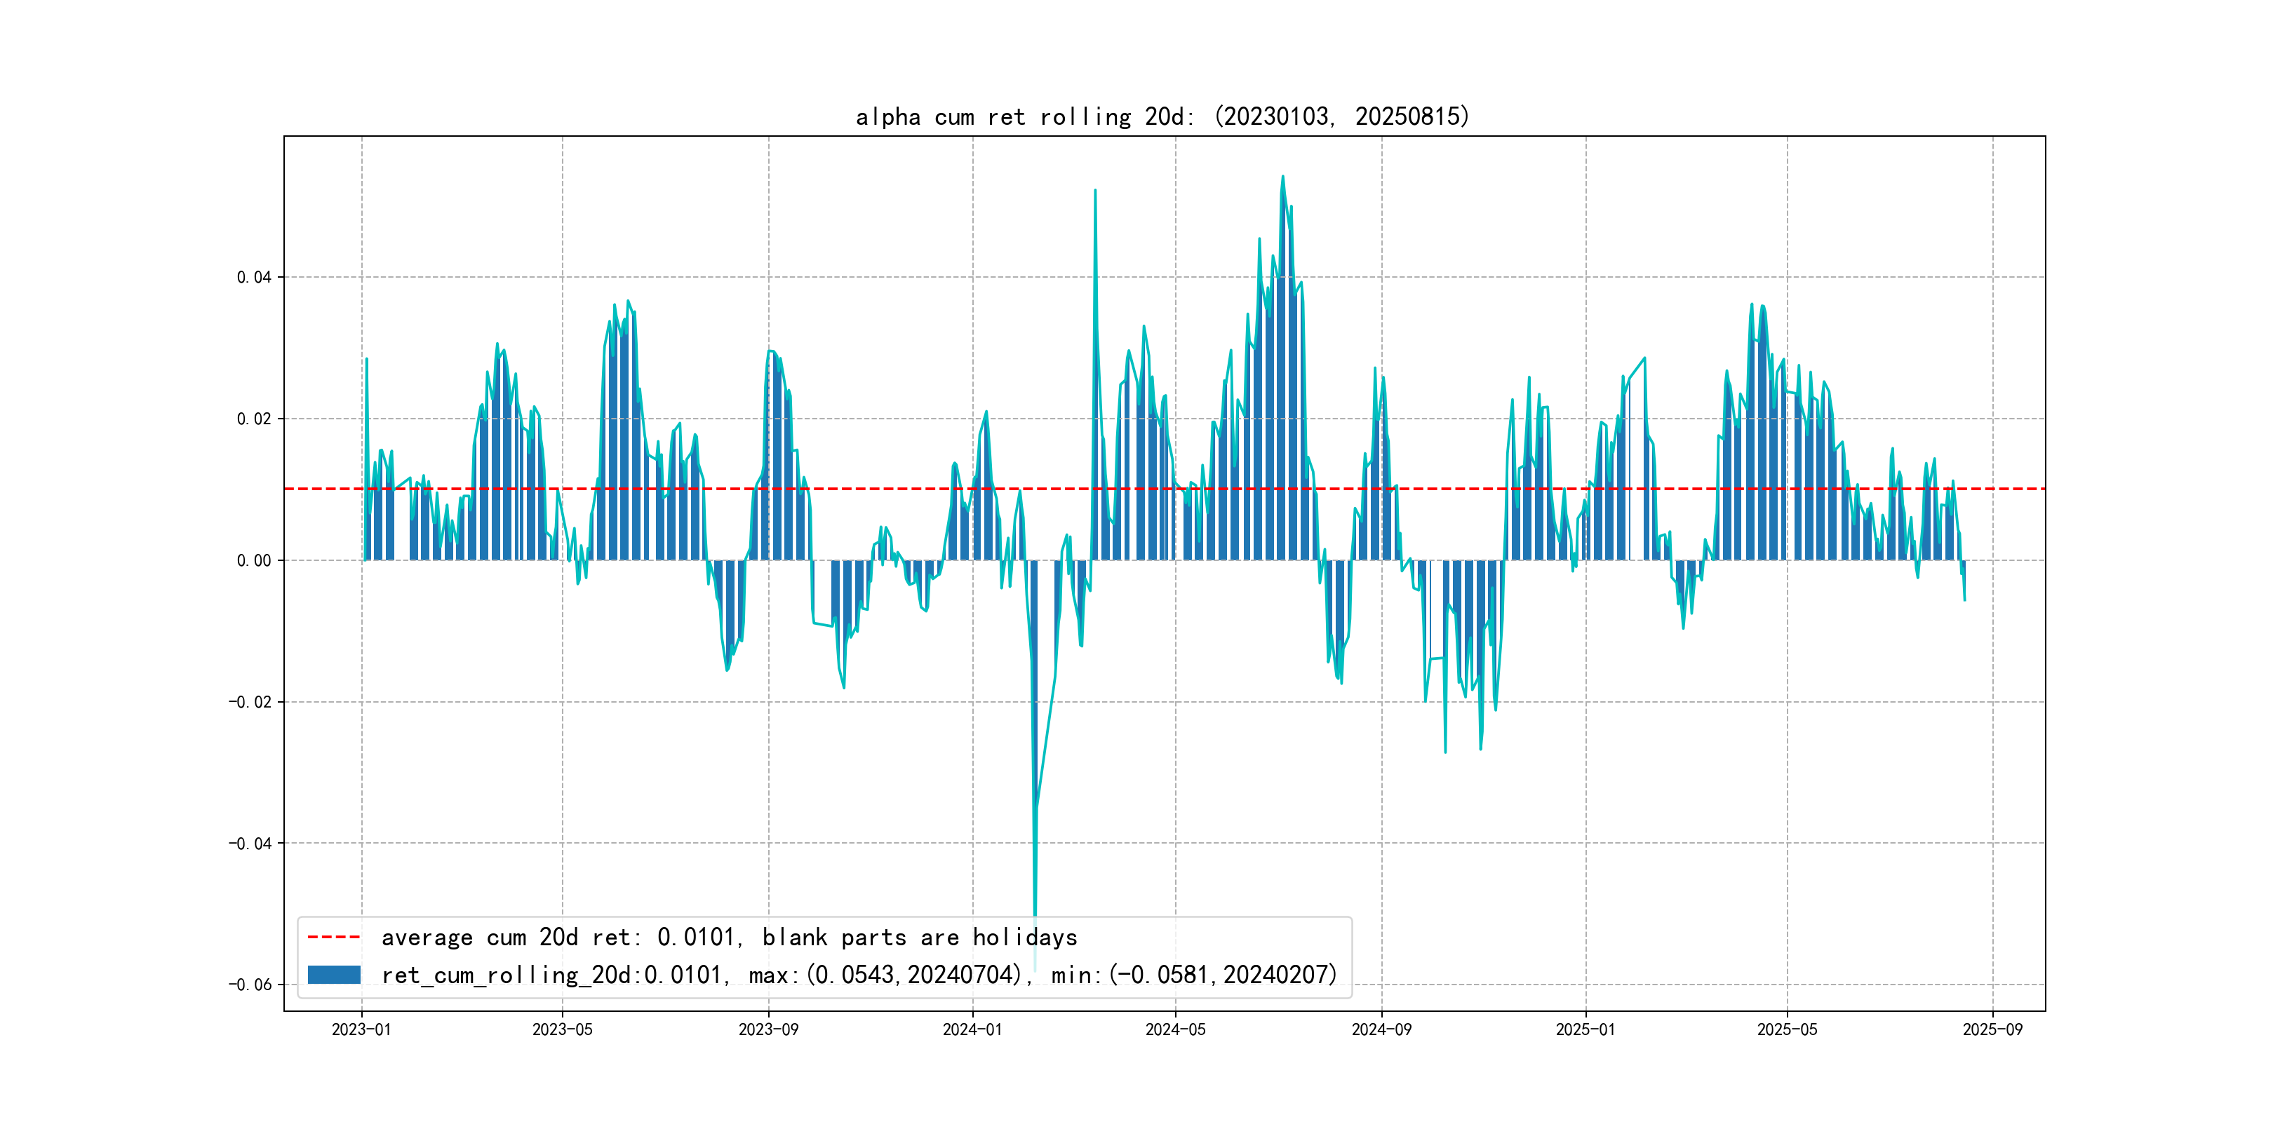Click the red dashed legend line sample
Screen dimensions: 2273x1136
point(333,938)
